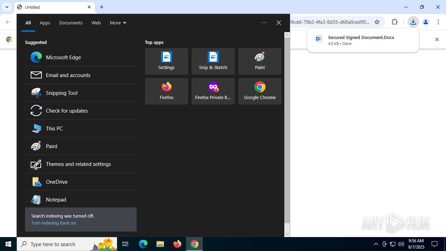This screenshot has height=251, width=446.
Task: Open OneDrive from suggestions
Action: [81, 182]
